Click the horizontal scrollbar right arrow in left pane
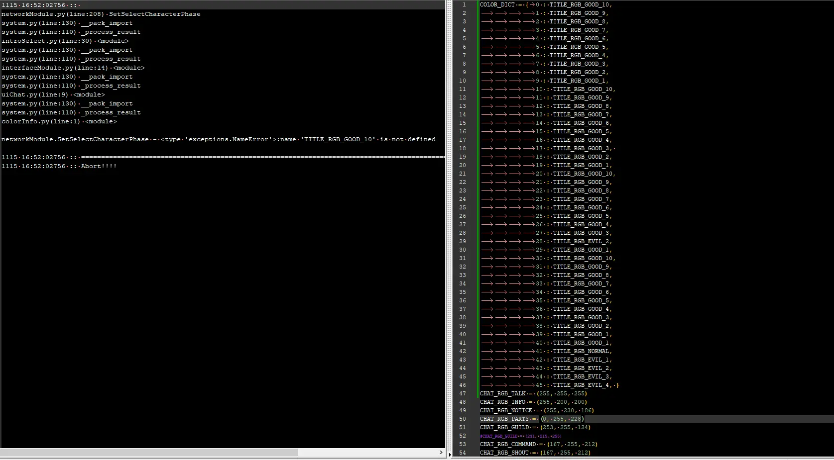The width and height of the screenshot is (834, 460). tap(441, 453)
